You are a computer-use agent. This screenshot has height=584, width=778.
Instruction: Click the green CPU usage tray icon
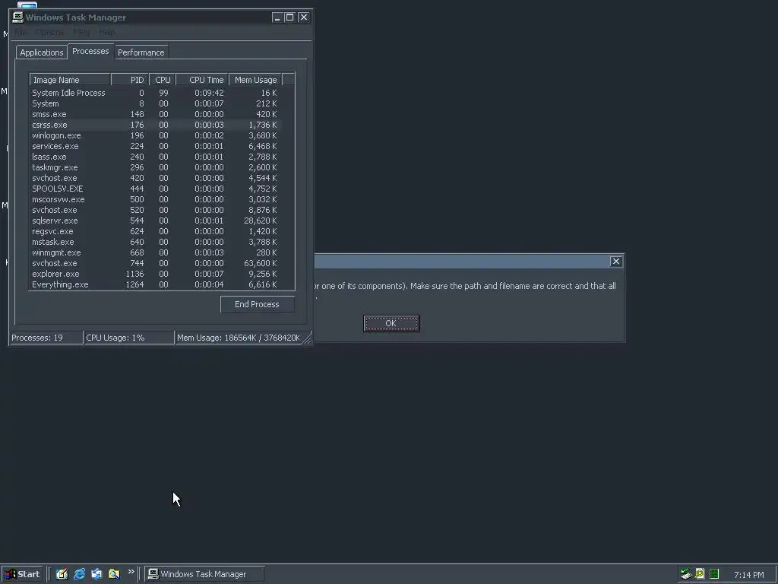tap(714, 574)
